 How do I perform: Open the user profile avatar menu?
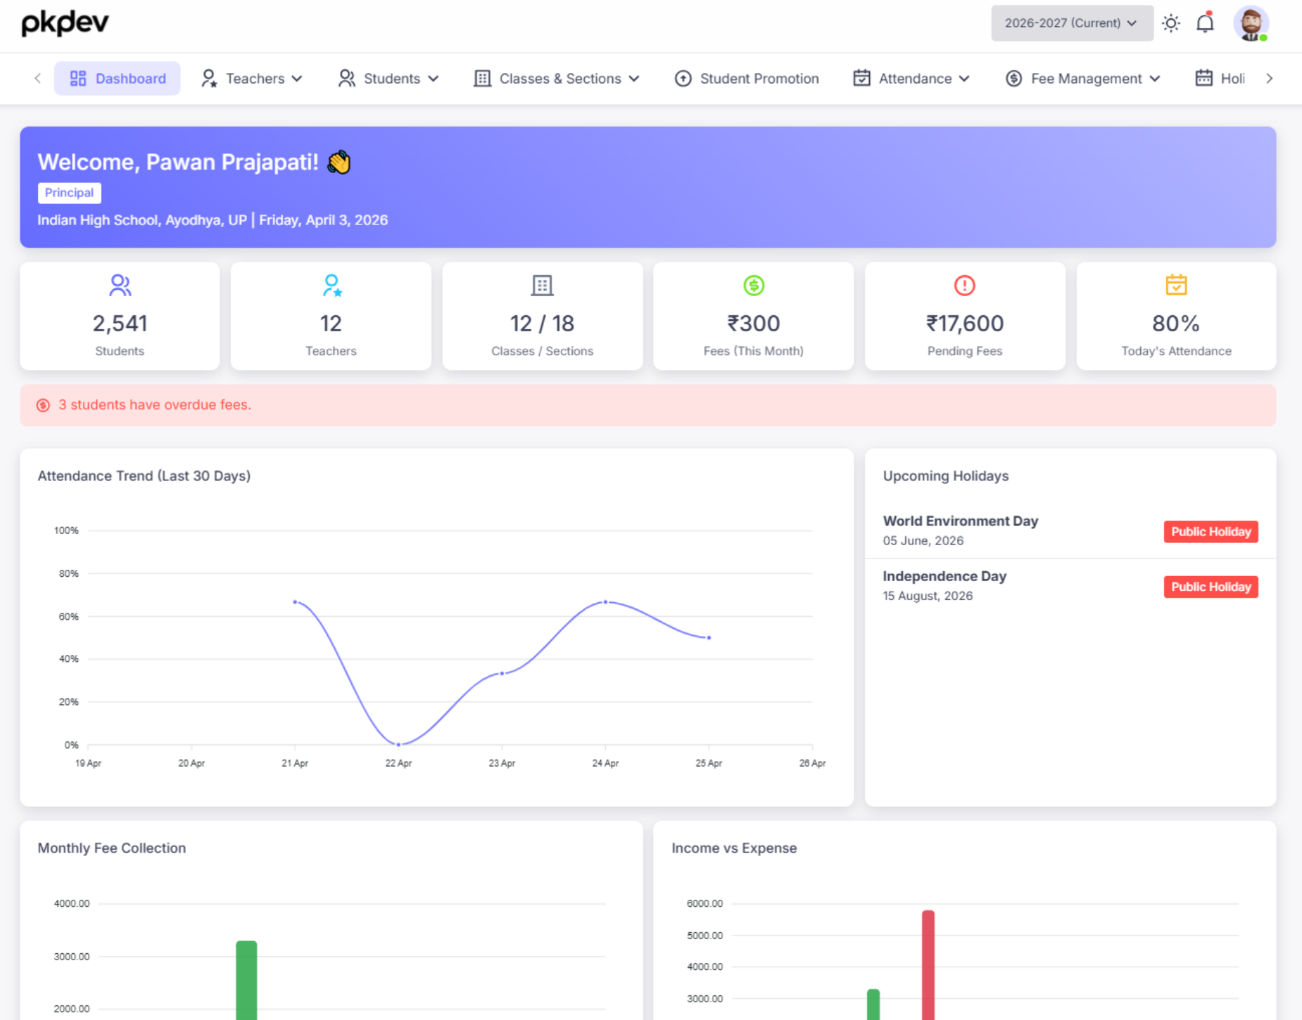(x=1251, y=24)
